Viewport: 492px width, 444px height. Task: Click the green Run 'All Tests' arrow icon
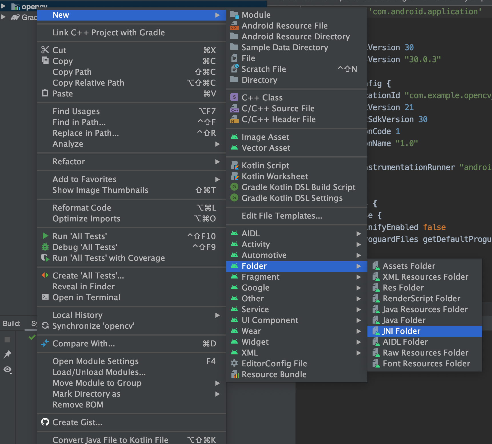45,236
